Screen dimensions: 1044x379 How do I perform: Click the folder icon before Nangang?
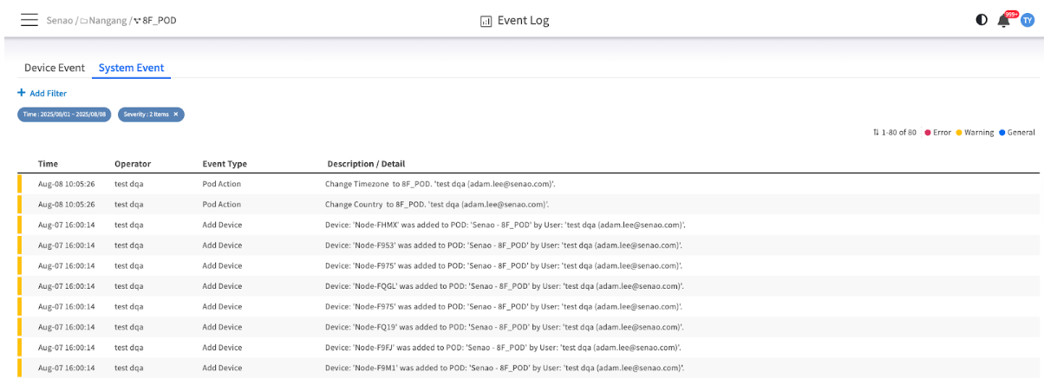point(84,21)
